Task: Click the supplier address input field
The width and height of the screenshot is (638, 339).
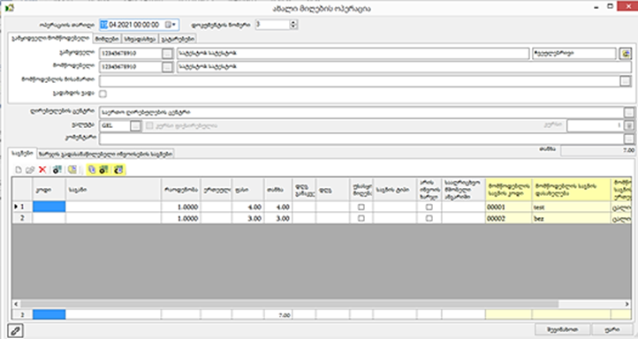Action: coord(360,80)
